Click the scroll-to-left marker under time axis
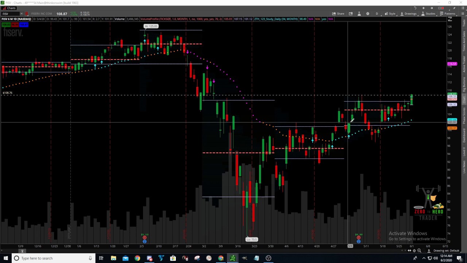The image size is (467, 263). [x=22, y=251]
